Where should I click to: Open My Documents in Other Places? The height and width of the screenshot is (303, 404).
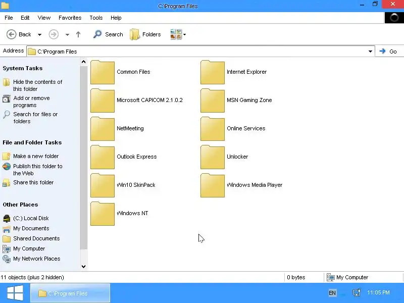coord(31,228)
